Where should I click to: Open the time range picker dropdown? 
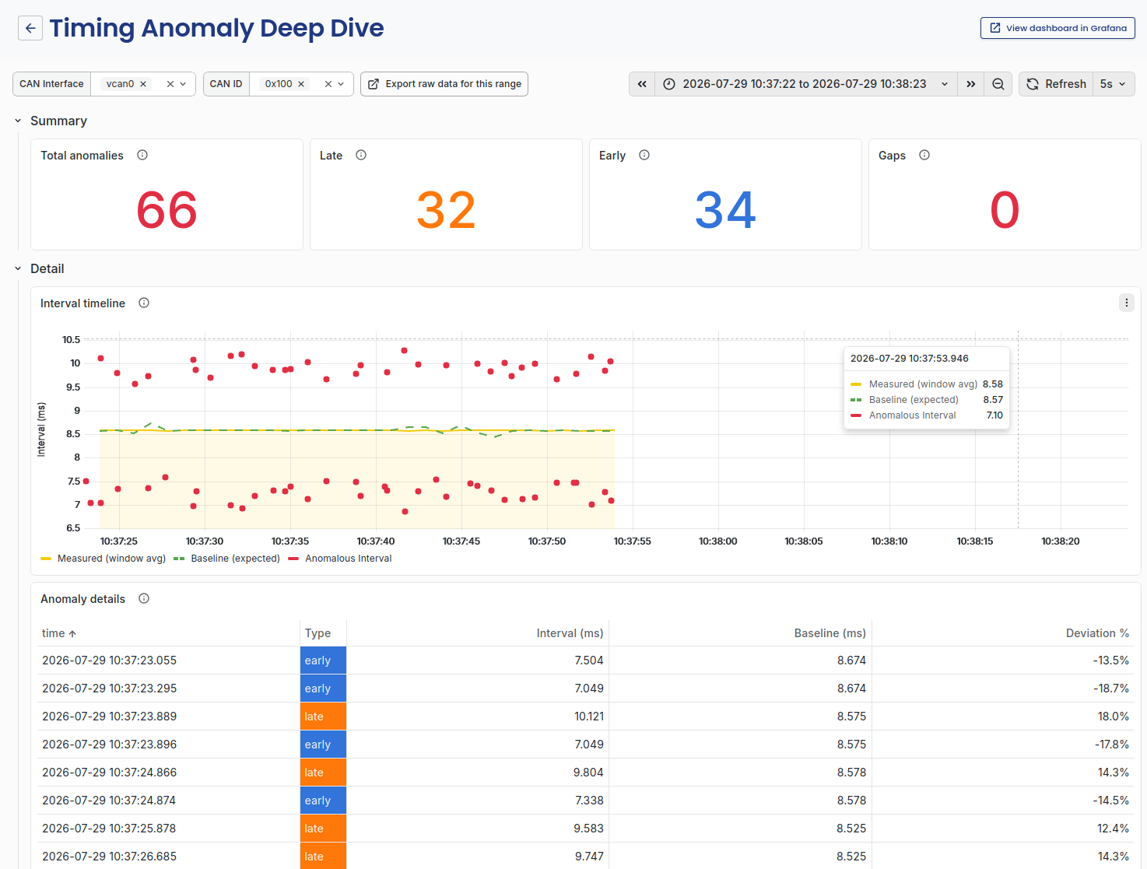tap(806, 84)
